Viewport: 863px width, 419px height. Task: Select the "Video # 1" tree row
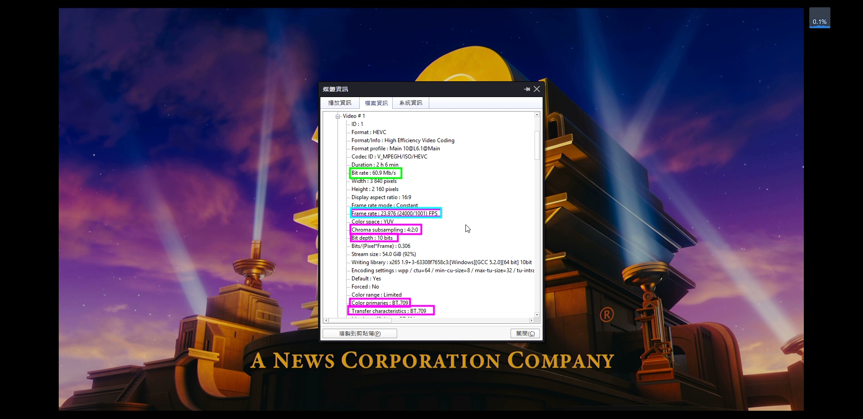354,116
